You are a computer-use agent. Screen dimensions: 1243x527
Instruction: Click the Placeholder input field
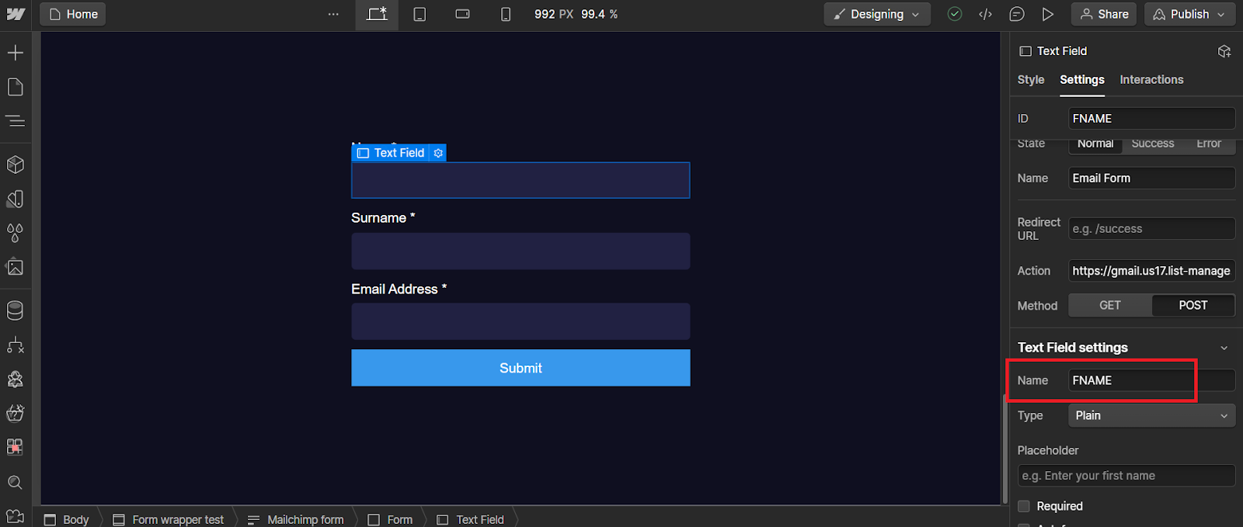1126,475
